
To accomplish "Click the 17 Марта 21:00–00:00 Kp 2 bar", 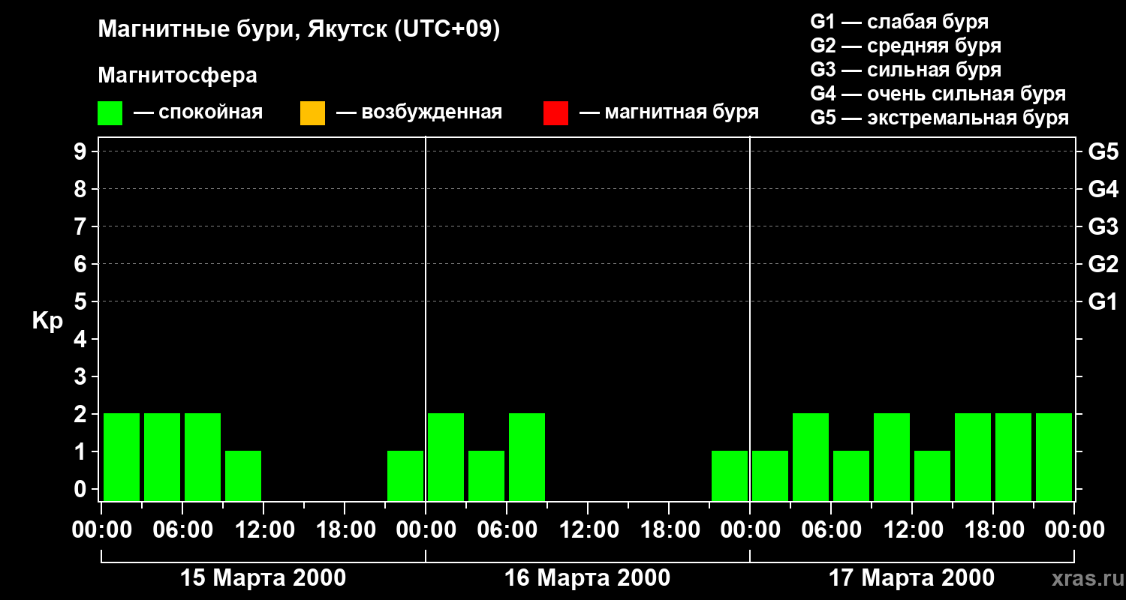I will pyautogui.click(x=1054, y=457).
